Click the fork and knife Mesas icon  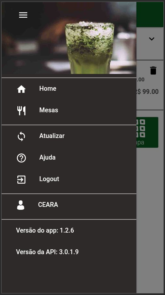coord(21,111)
